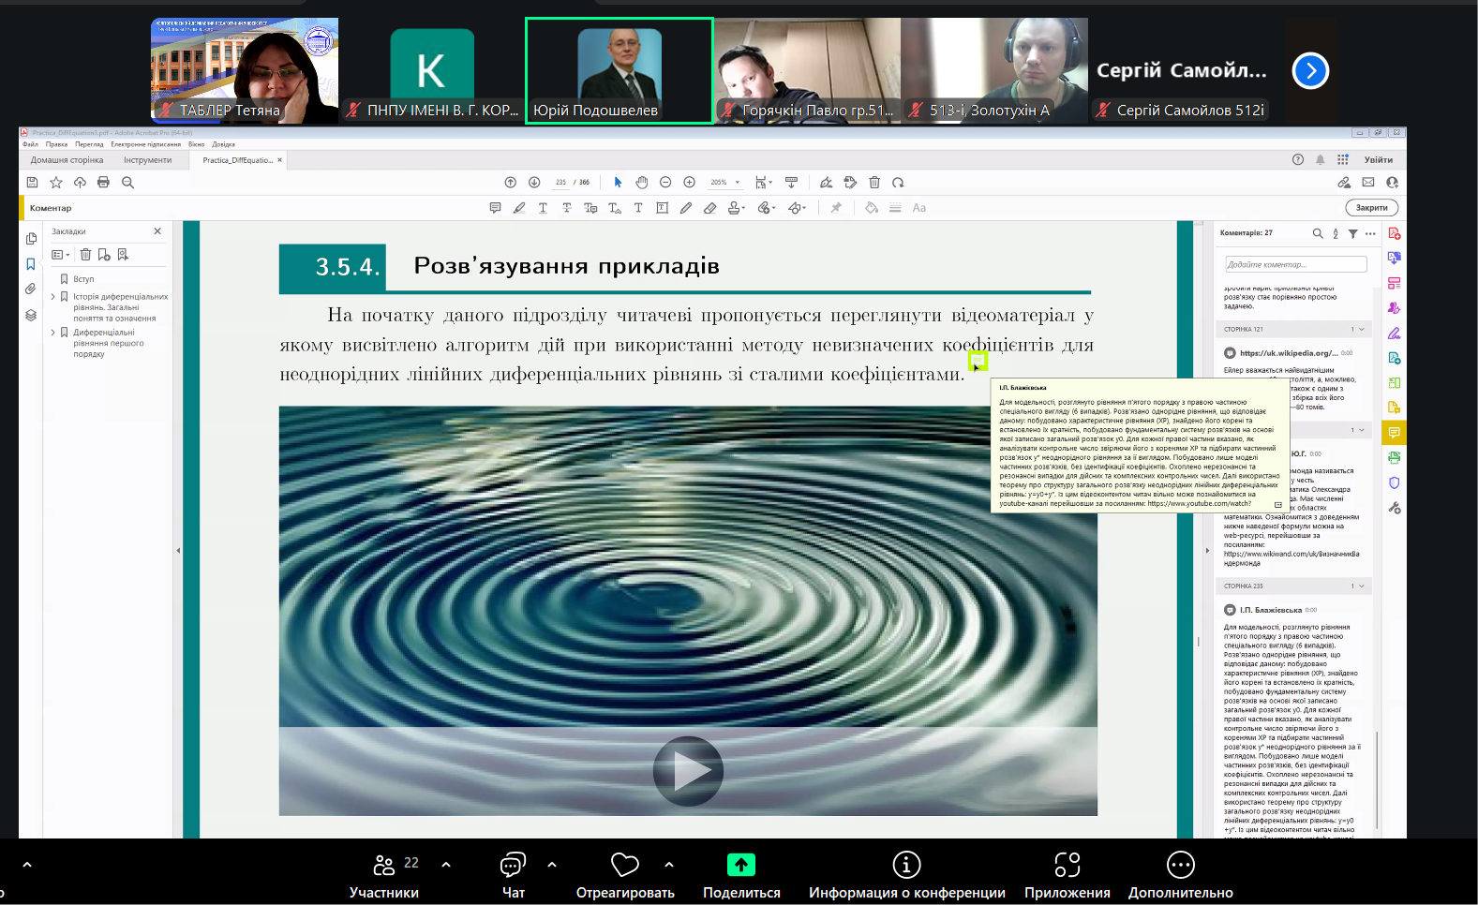Click the Поделиться share button in Zoom
Screen dimensions: 1478x905
(x=741, y=875)
